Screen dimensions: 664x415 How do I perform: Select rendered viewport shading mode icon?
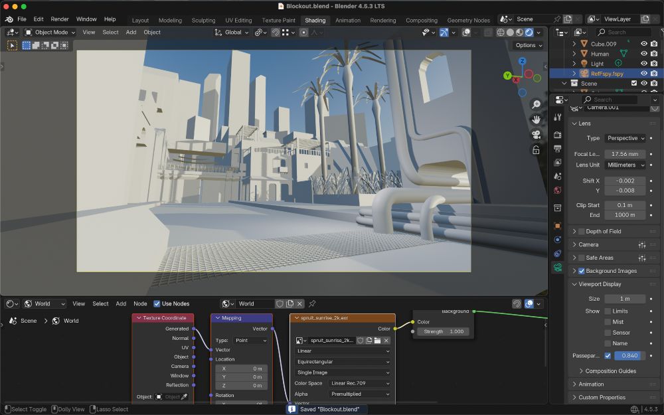point(529,32)
